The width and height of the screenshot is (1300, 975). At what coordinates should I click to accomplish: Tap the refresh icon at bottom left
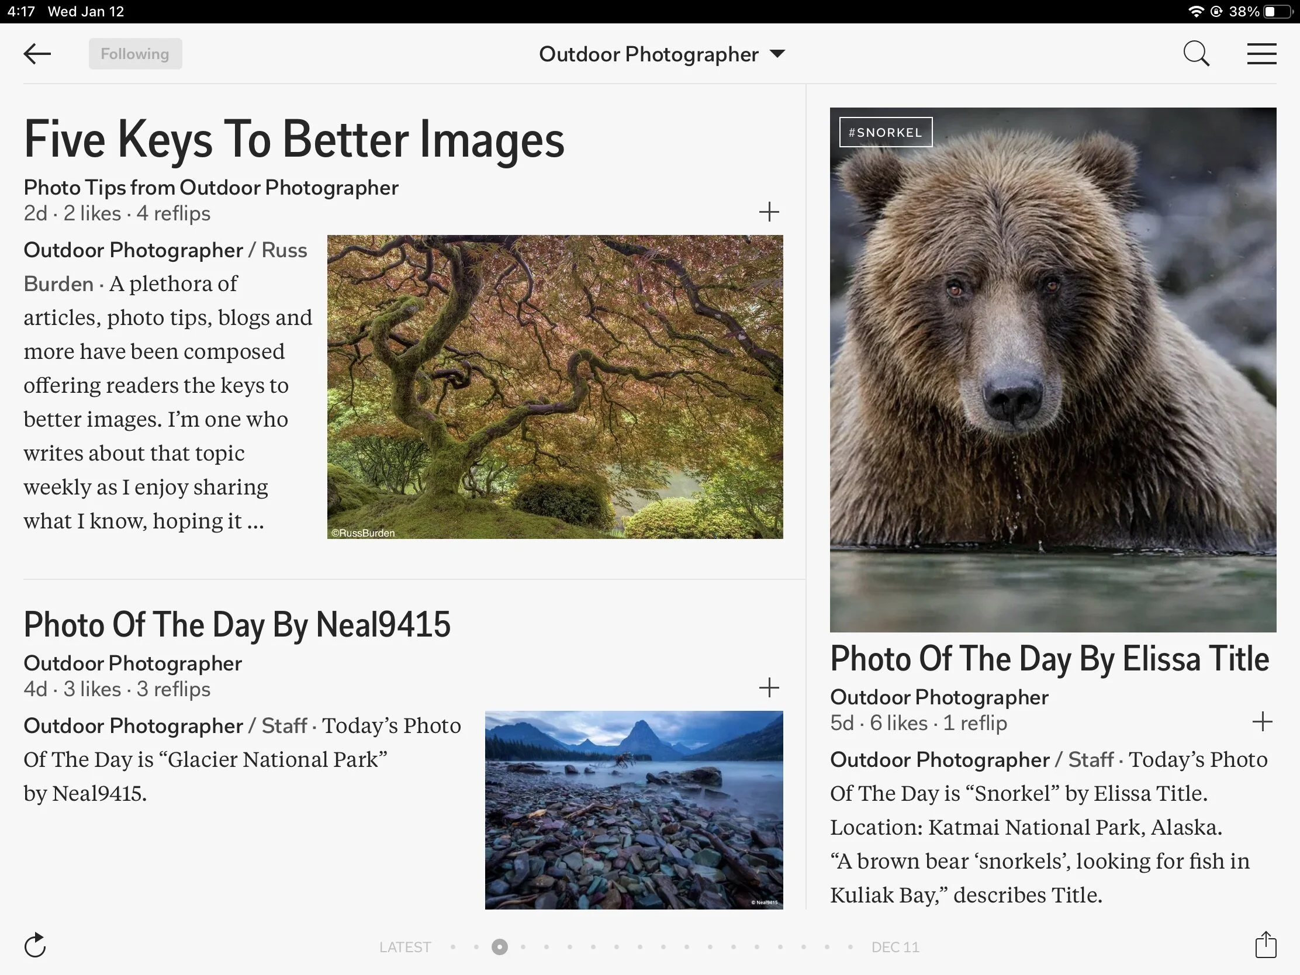pos(35,945)
